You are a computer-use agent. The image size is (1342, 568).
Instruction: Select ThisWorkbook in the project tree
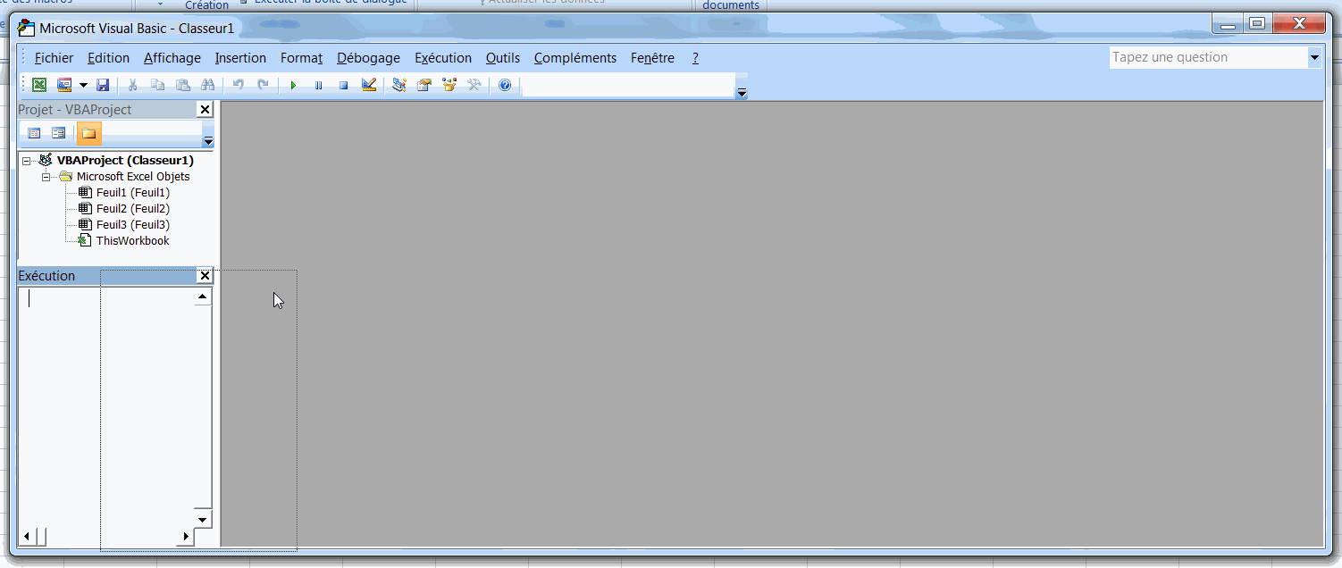tap(132, 241)
